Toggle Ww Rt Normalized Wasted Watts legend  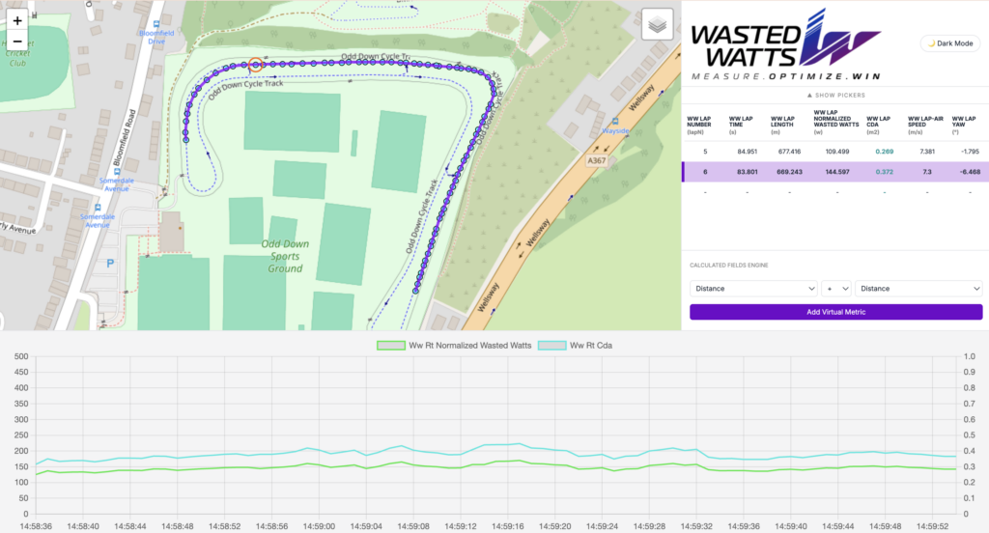click(x=454, y=345)
